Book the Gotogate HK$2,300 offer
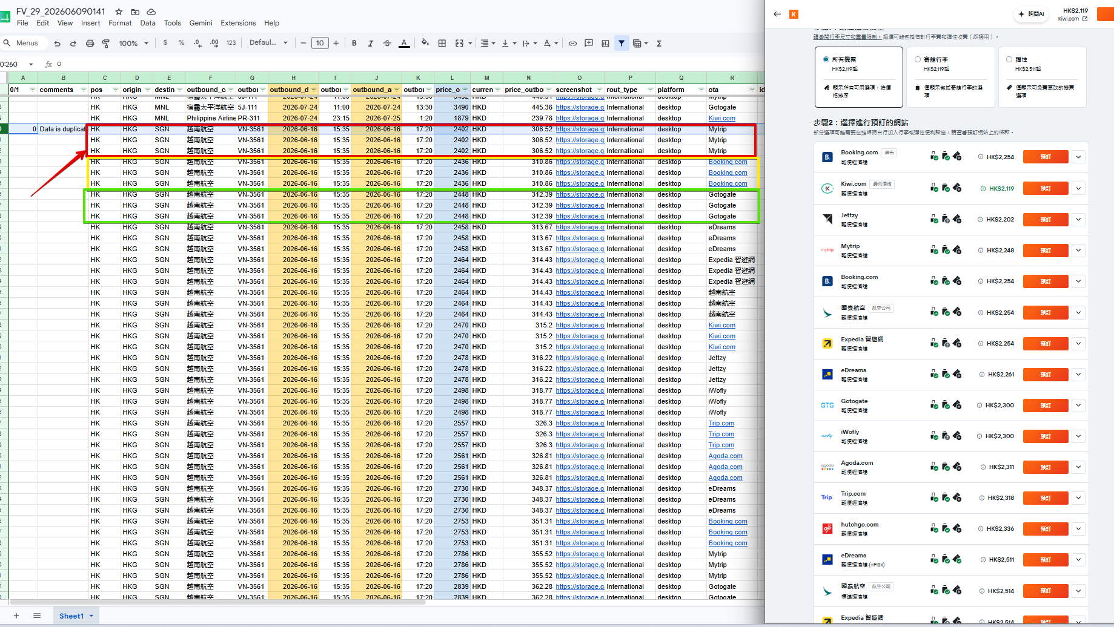The image size is (1114, 627). pos(1046,405)
